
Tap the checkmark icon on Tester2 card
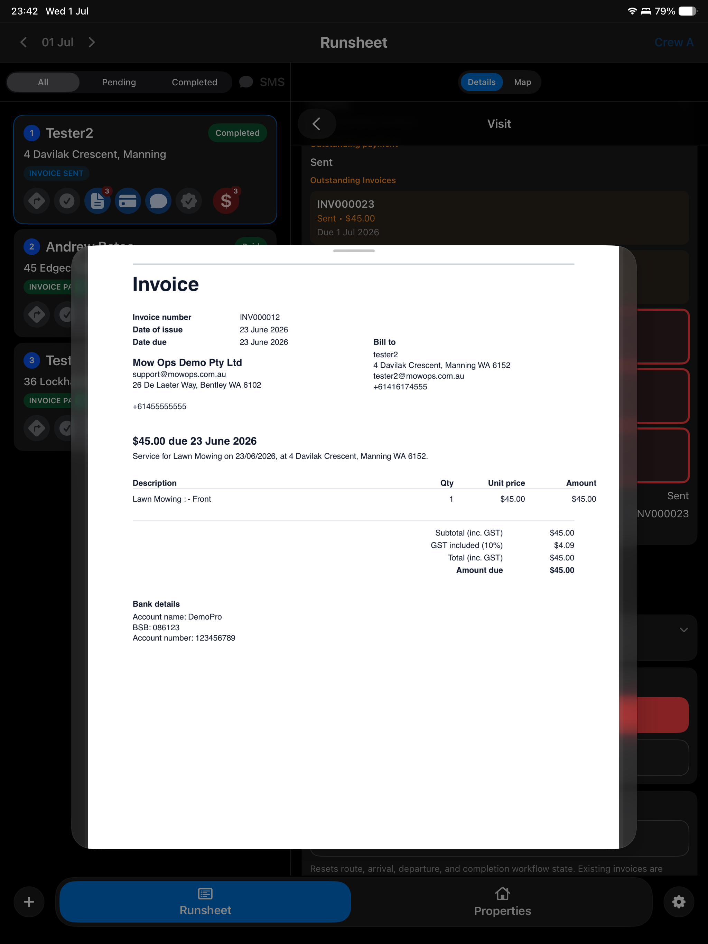pos(67,200)
